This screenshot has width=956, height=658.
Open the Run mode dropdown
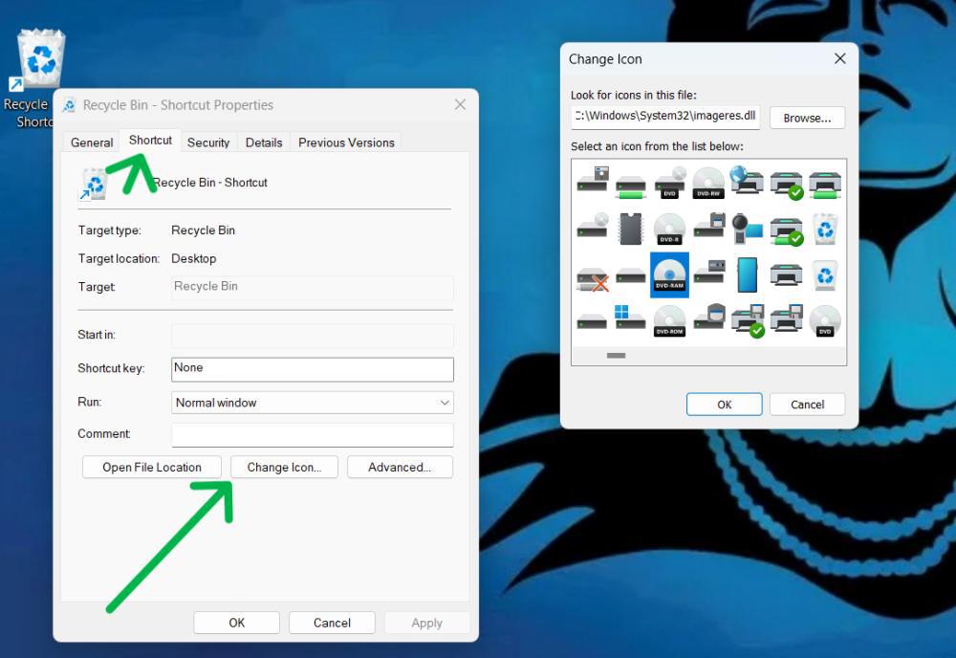coord(312,402)
